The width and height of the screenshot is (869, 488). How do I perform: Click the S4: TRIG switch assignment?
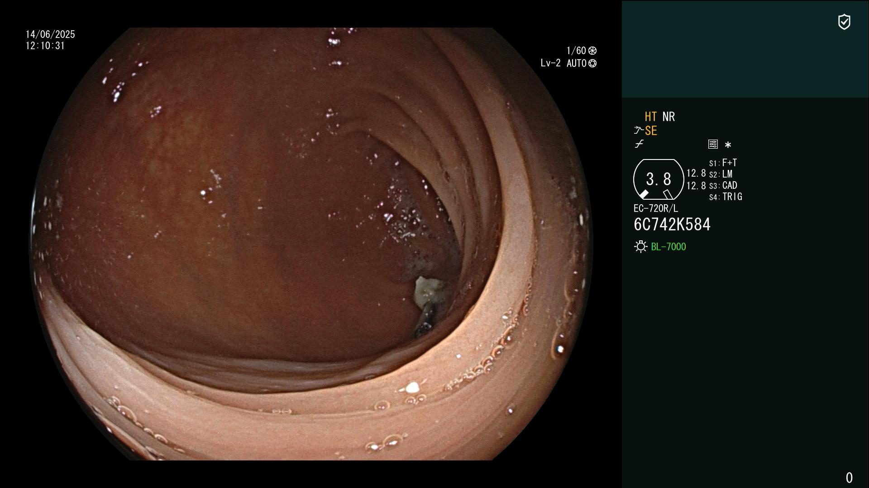726,197
